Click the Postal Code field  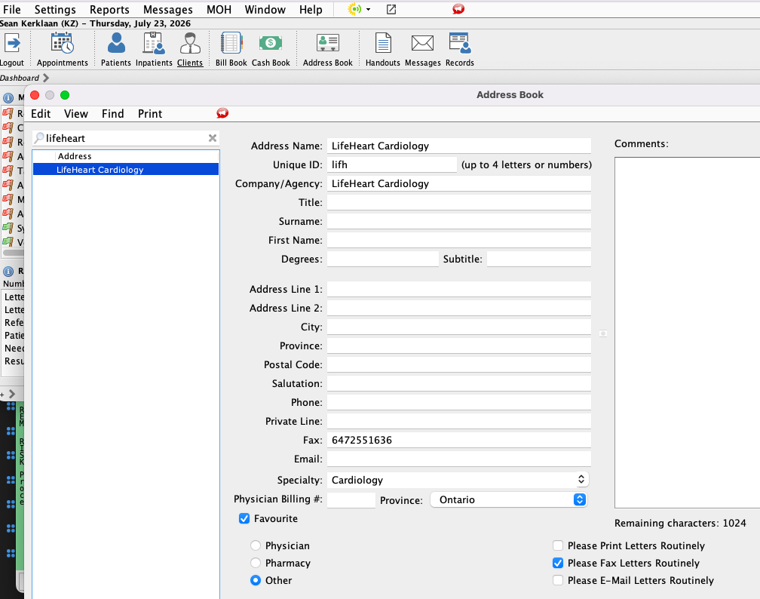459,364
